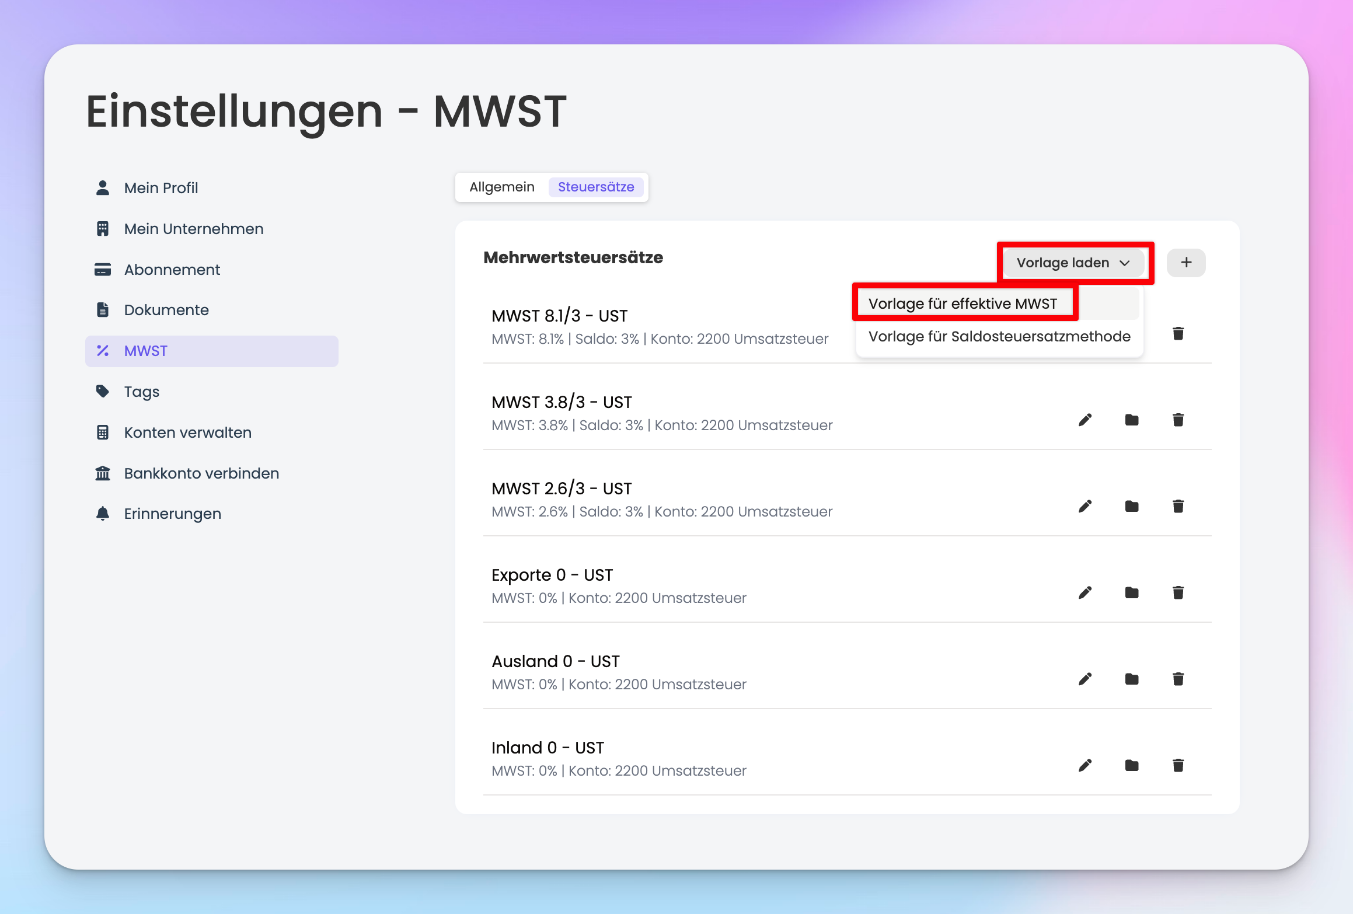Image resolution: width=1353 pixels, height=914 pixels.
Task: Archive the MWST 2.6/3 - UST rate
Action: coord(1131,506)
